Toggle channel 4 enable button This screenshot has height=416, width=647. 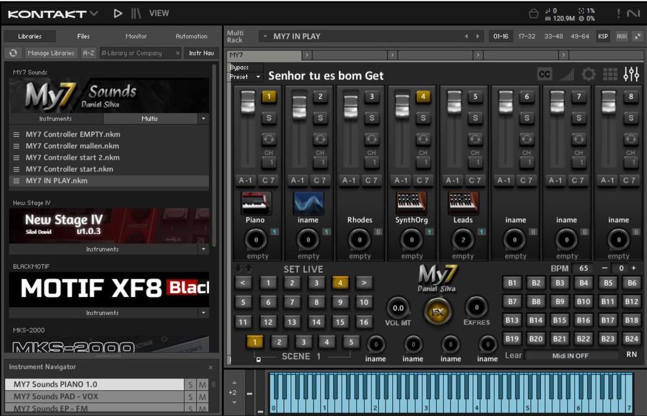click(x=423, y=97)
